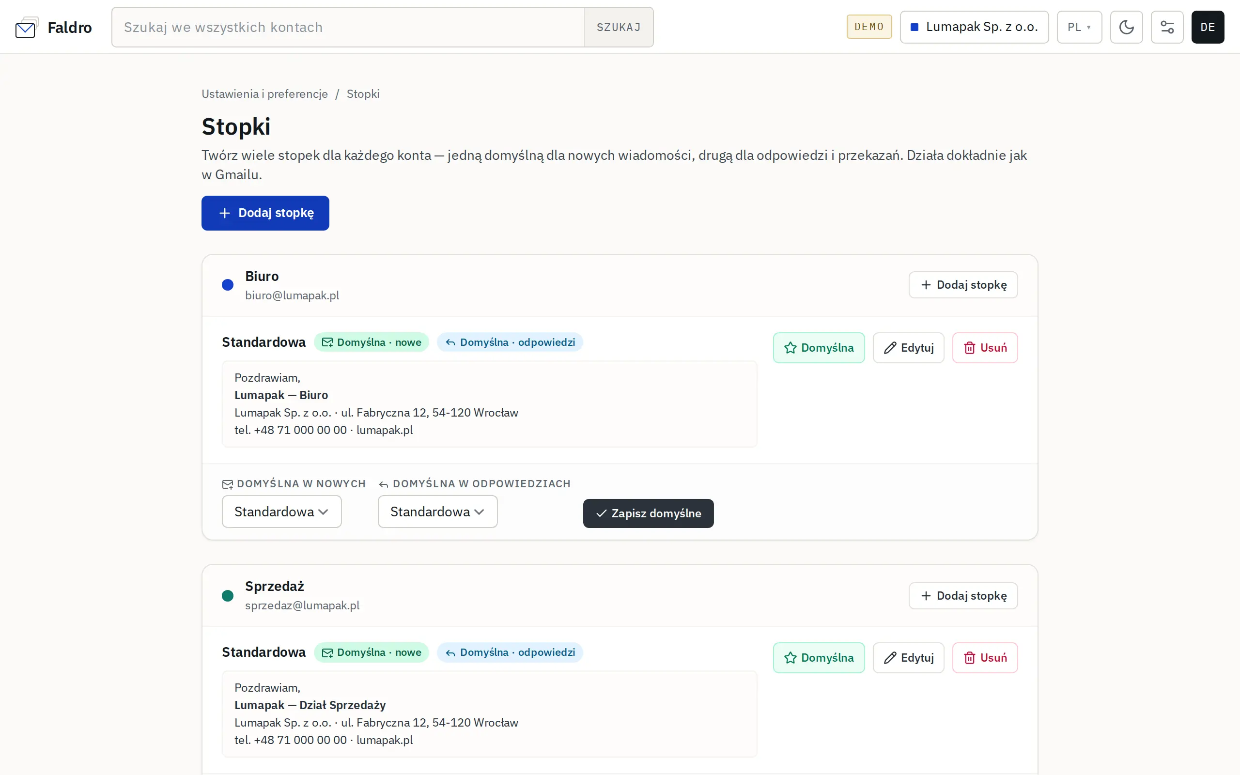Remove the Sprzedaż Standardowa signature
This screenshot has height=775, width=1240.
(985, 658)
